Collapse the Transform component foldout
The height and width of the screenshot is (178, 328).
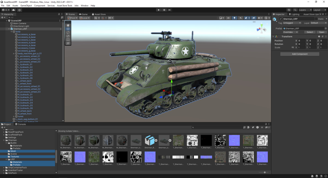273,36
